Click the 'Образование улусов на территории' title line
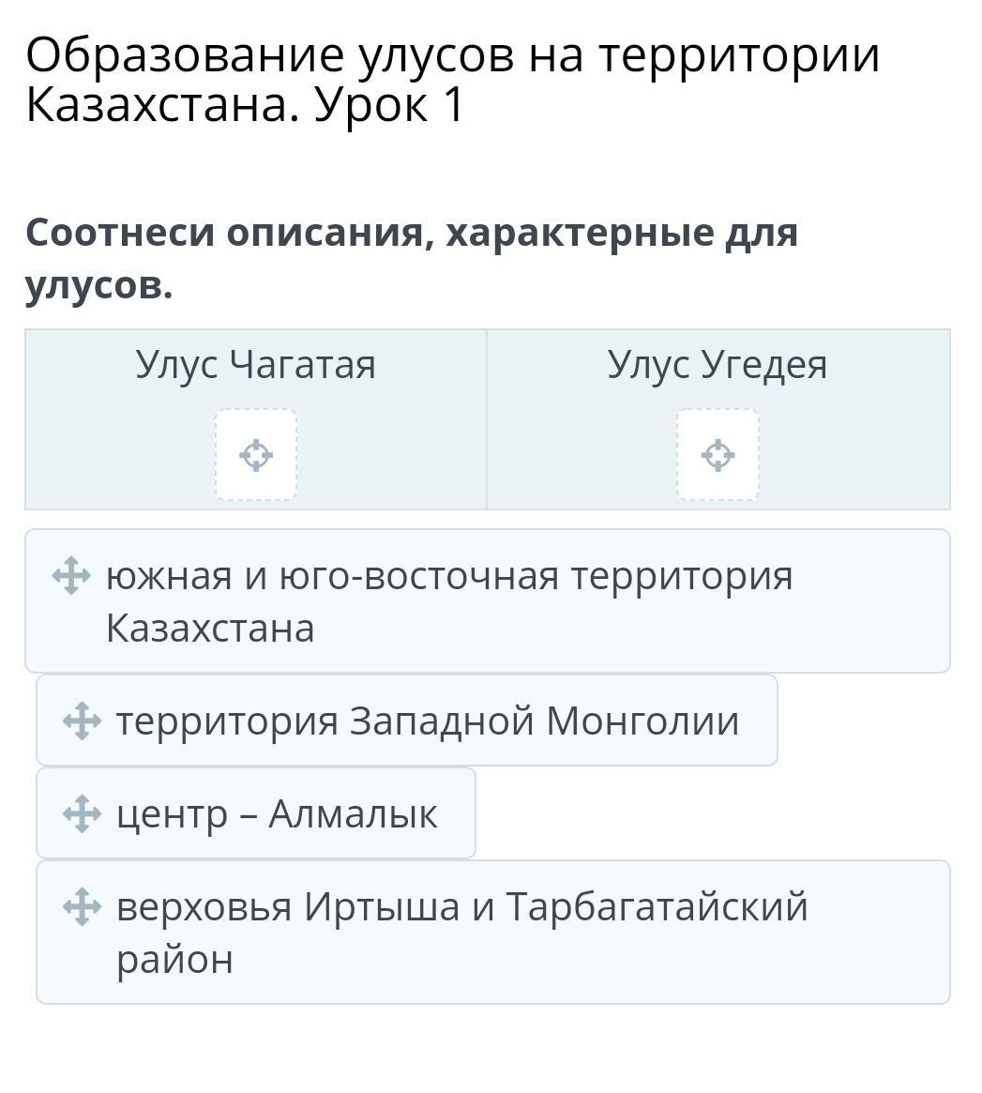The width and height of the screenshot is (982, 1093). [x=453, y=56]
